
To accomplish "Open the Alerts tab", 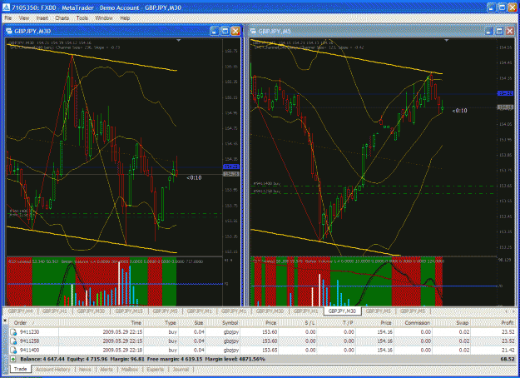I will pyautogui.click(x=106, y=370).
